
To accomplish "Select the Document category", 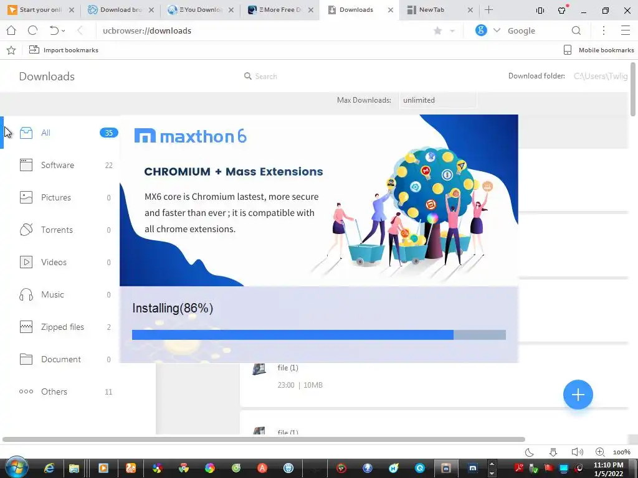I will tap(60, 359).
